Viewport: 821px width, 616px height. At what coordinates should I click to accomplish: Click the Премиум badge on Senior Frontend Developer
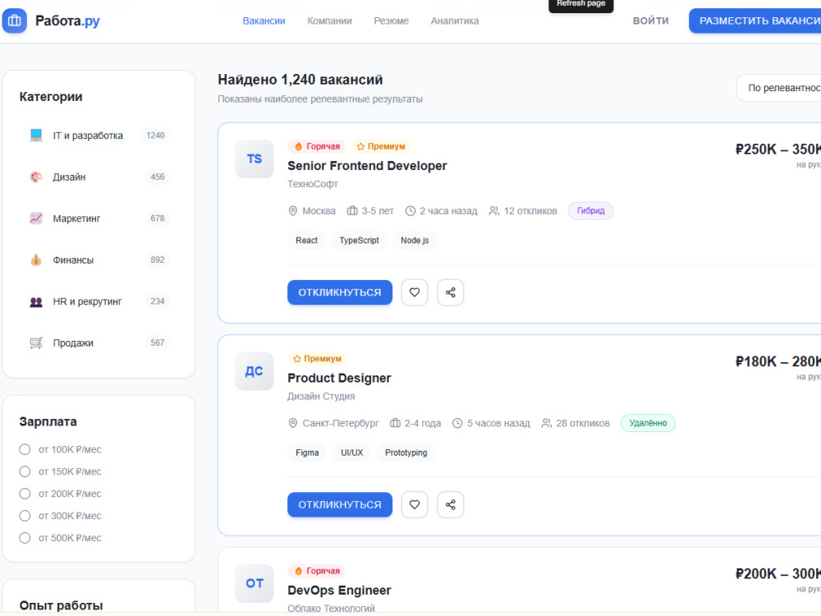click(x=381, y=146)
